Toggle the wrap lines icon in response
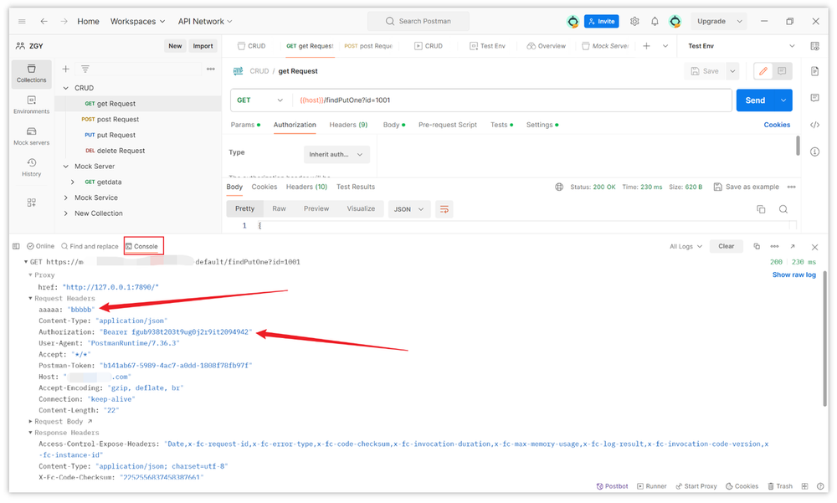Screen dimensions: 837x503 pos(444,209)
